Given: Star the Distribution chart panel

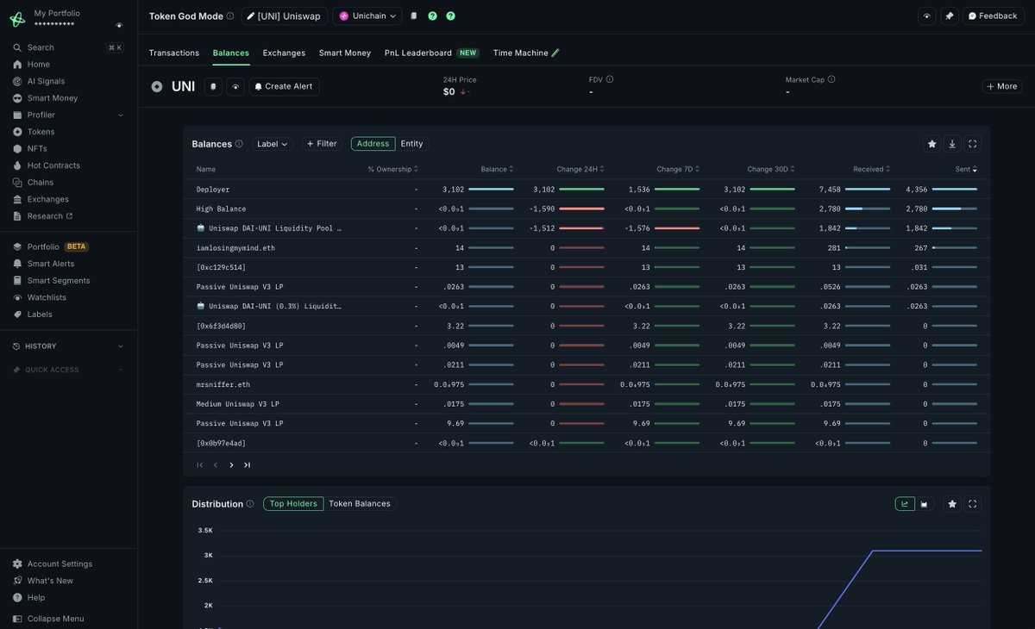Looking at the screenshot, I should tap(952, 504).
